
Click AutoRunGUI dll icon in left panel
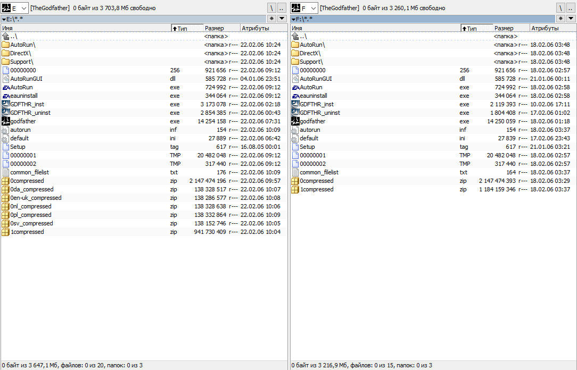coord(5,79)
